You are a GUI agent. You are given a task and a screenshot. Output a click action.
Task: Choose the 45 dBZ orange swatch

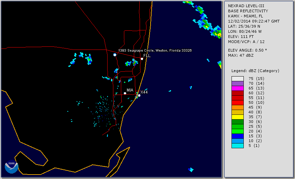pos(238,107)
